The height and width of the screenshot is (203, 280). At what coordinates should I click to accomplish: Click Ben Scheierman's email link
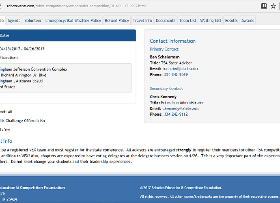(181, 69)
